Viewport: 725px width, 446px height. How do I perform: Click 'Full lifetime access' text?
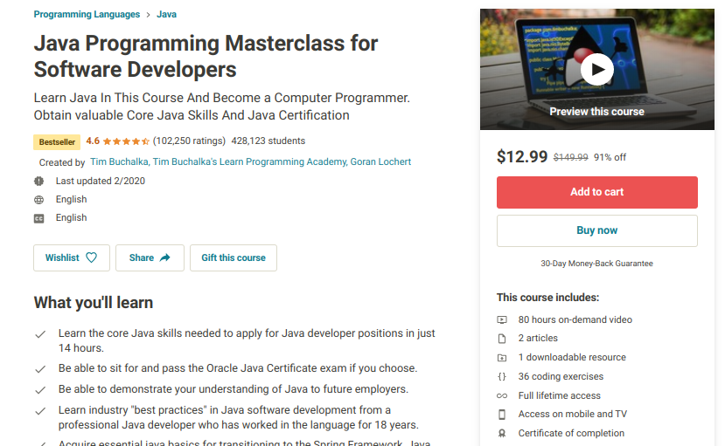560,395
